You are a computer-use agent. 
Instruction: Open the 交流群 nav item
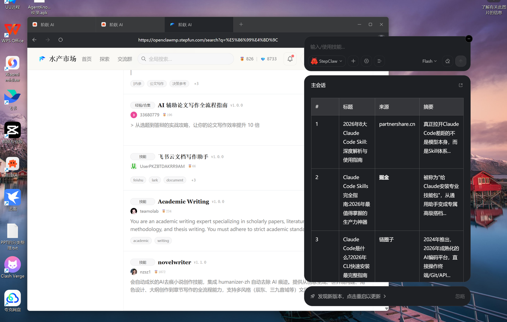[x=125, y=59]
